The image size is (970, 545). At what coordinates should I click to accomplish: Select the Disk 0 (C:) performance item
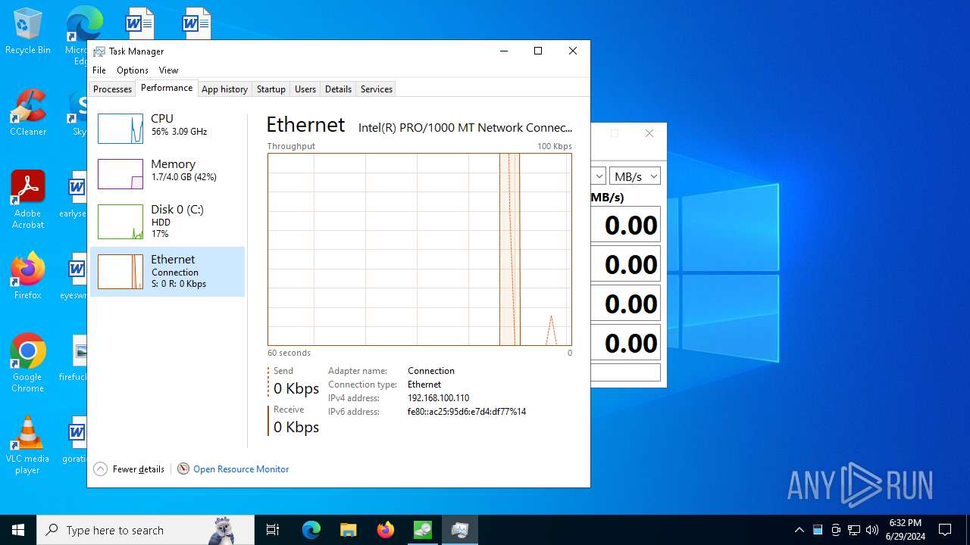coord(167,221)
